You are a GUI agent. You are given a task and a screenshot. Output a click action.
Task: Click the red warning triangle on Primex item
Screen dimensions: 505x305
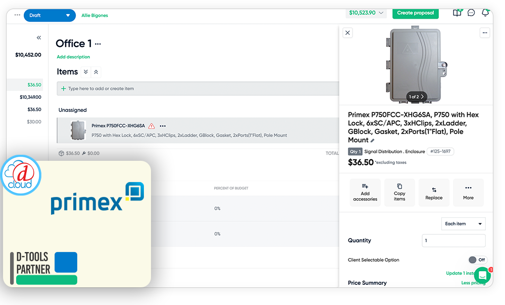(x=151, y=126)
